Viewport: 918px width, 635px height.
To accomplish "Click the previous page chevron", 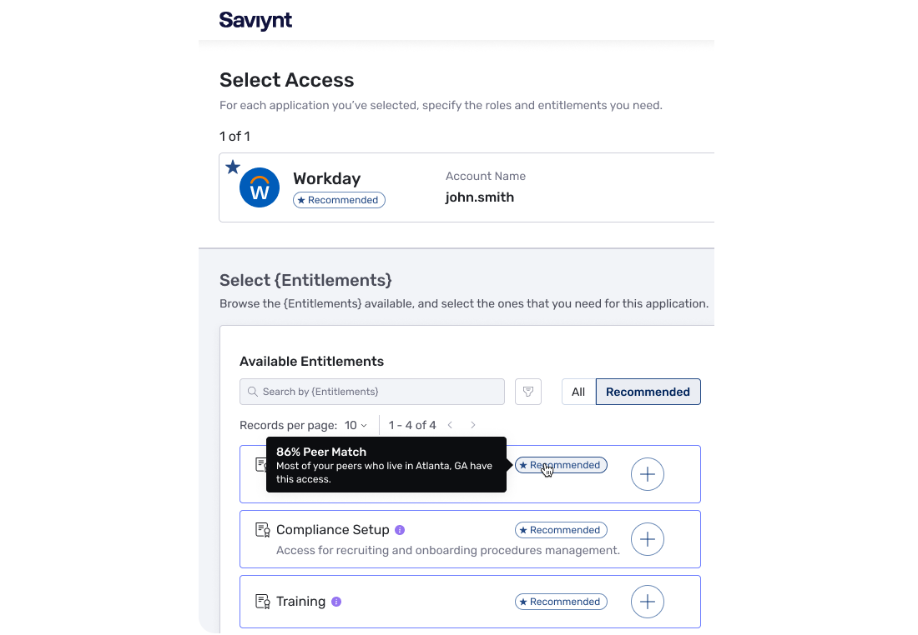I will 450,425.
